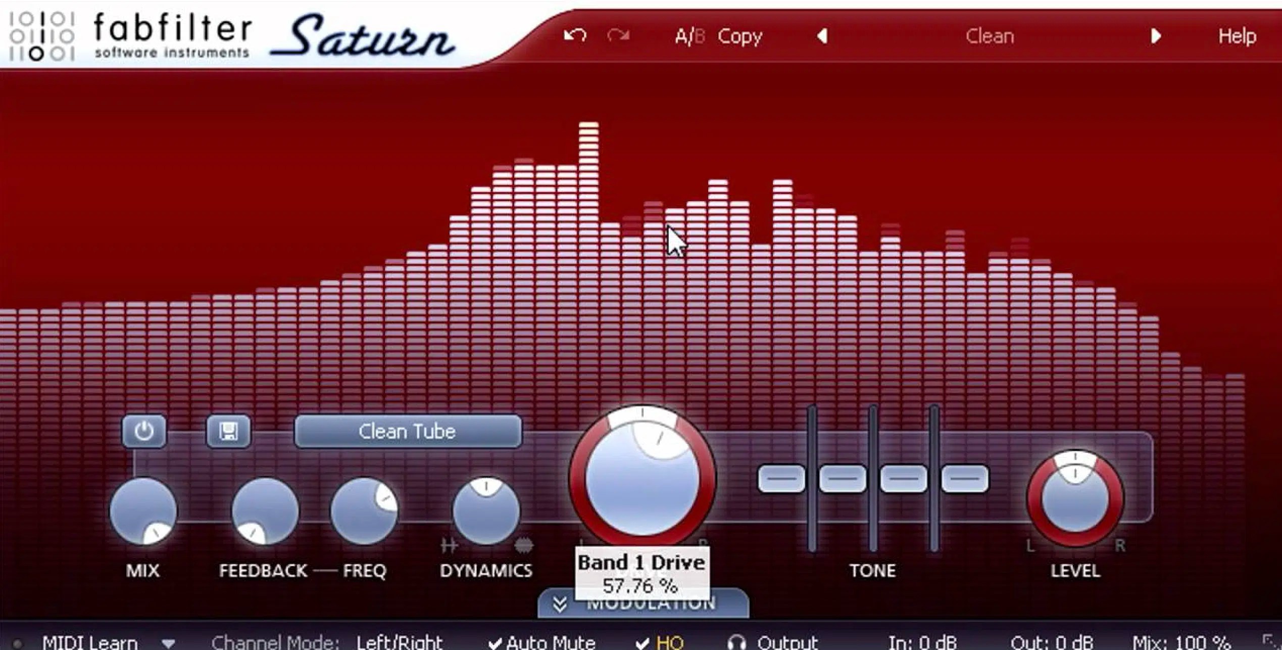Screen dimensions: 1282x650
Task: Click the FabFilter logo icon
Action: pyautogui.click(x=42, y=35)
